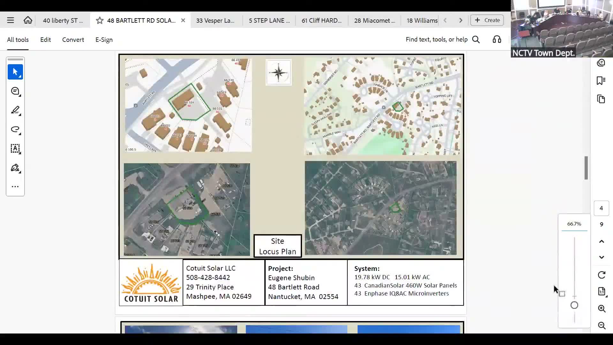Zoom in with magnifier plus

pyautogui.click(x=602, y=309)
